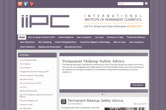Open Corrective Pigment Camouflage in navigation menu
The width and height of the screenshot is (166, 110).
(x=95, y=42)
